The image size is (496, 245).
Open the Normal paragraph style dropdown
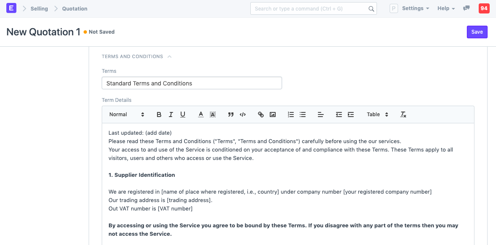125,114
